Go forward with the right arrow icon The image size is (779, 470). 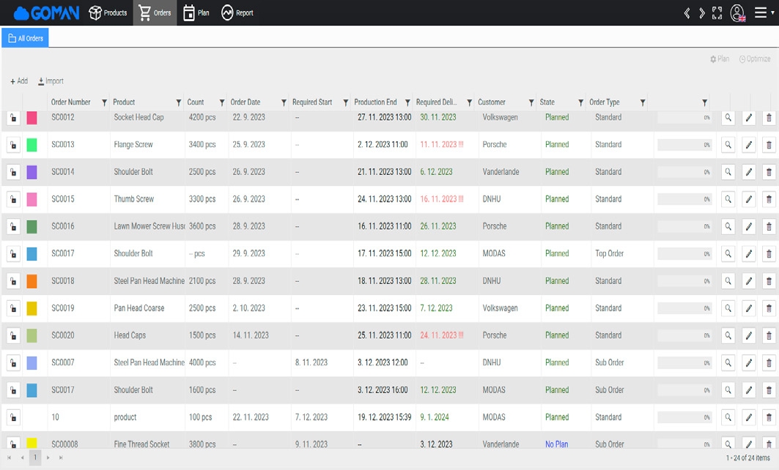pyautogui.click(x=701, y=13)
